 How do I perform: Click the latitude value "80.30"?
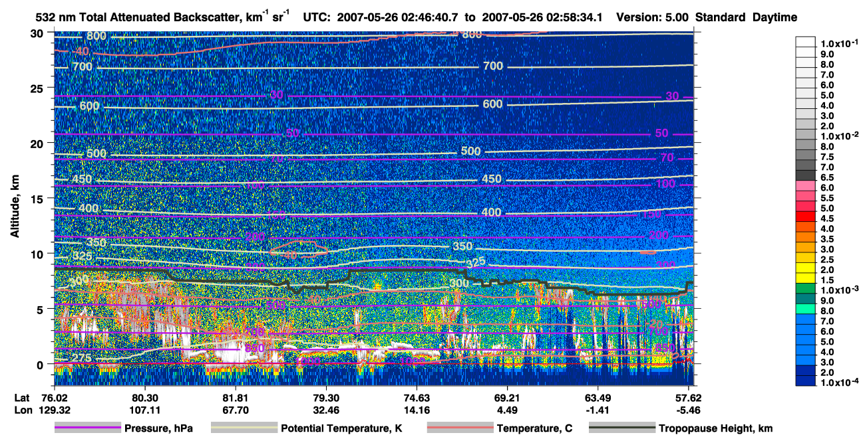144,397
